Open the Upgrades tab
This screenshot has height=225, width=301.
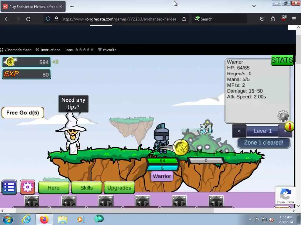pos(119,188)
